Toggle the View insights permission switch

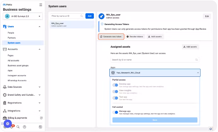point(115,91)
